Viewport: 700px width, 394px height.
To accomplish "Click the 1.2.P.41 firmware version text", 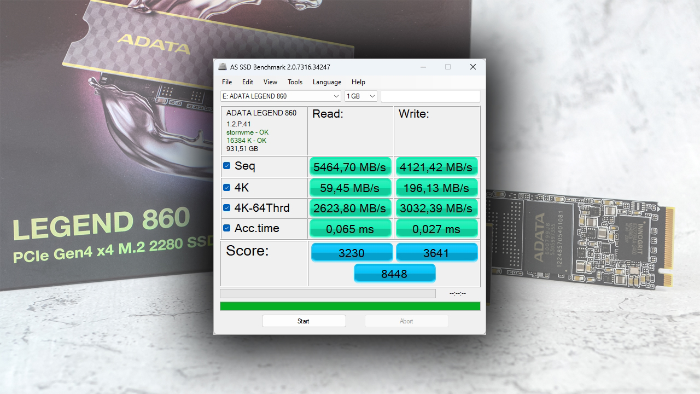I will click(238, 124).
